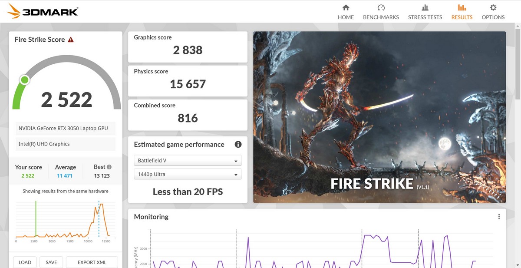Click the LOAD button
This screenshot has width=521, height=268.
pyautogui.click(x=25, y=262)
